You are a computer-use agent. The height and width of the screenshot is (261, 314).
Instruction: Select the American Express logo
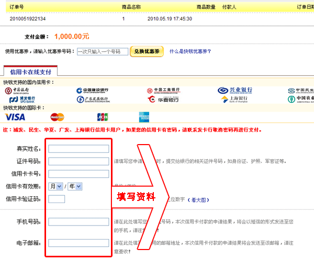point(144,117)
